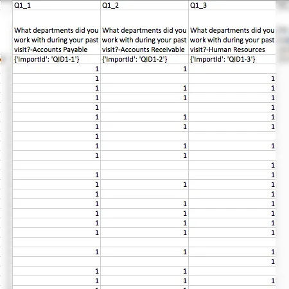
Task: Select the {'ImportId': 'QID1-1'} cell
Action: click(57, 59)
